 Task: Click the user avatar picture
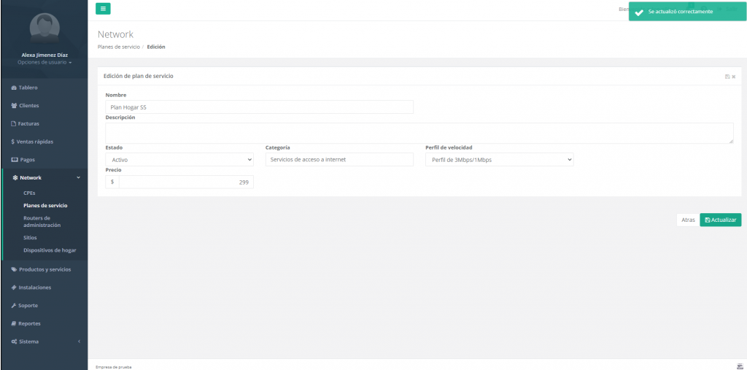coord(44,28)
